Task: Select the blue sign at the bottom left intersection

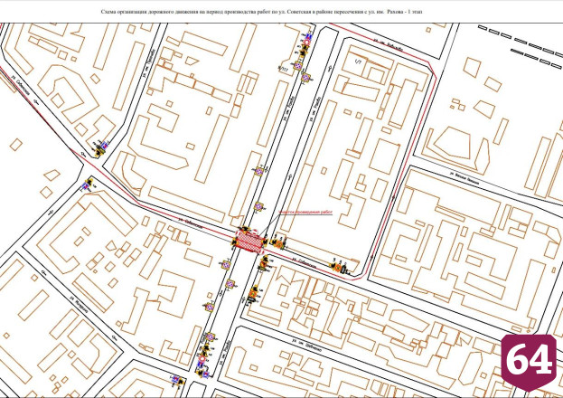Action: coord(175,379)
